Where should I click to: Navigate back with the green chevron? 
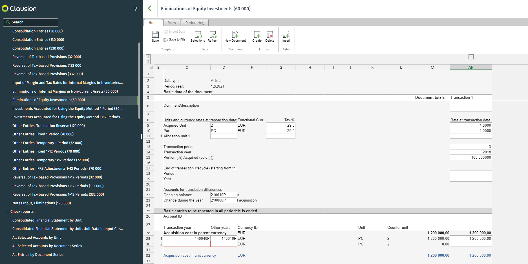(150, 8)
